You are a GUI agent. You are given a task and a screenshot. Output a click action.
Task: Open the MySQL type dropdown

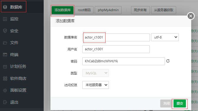[96, 73]
